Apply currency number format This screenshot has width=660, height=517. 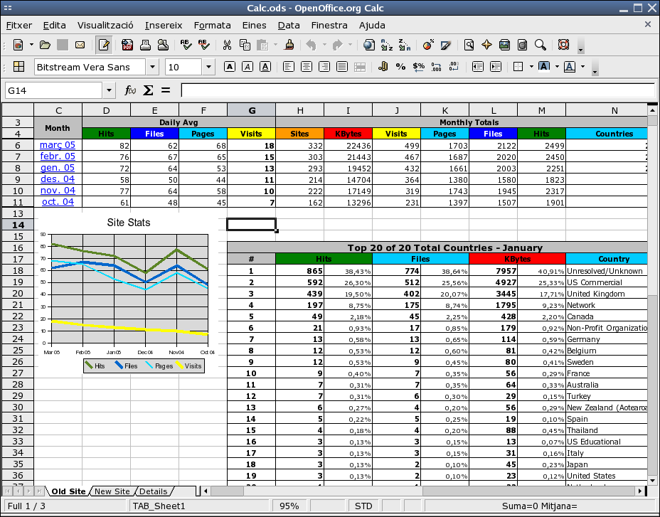point(383,67)
